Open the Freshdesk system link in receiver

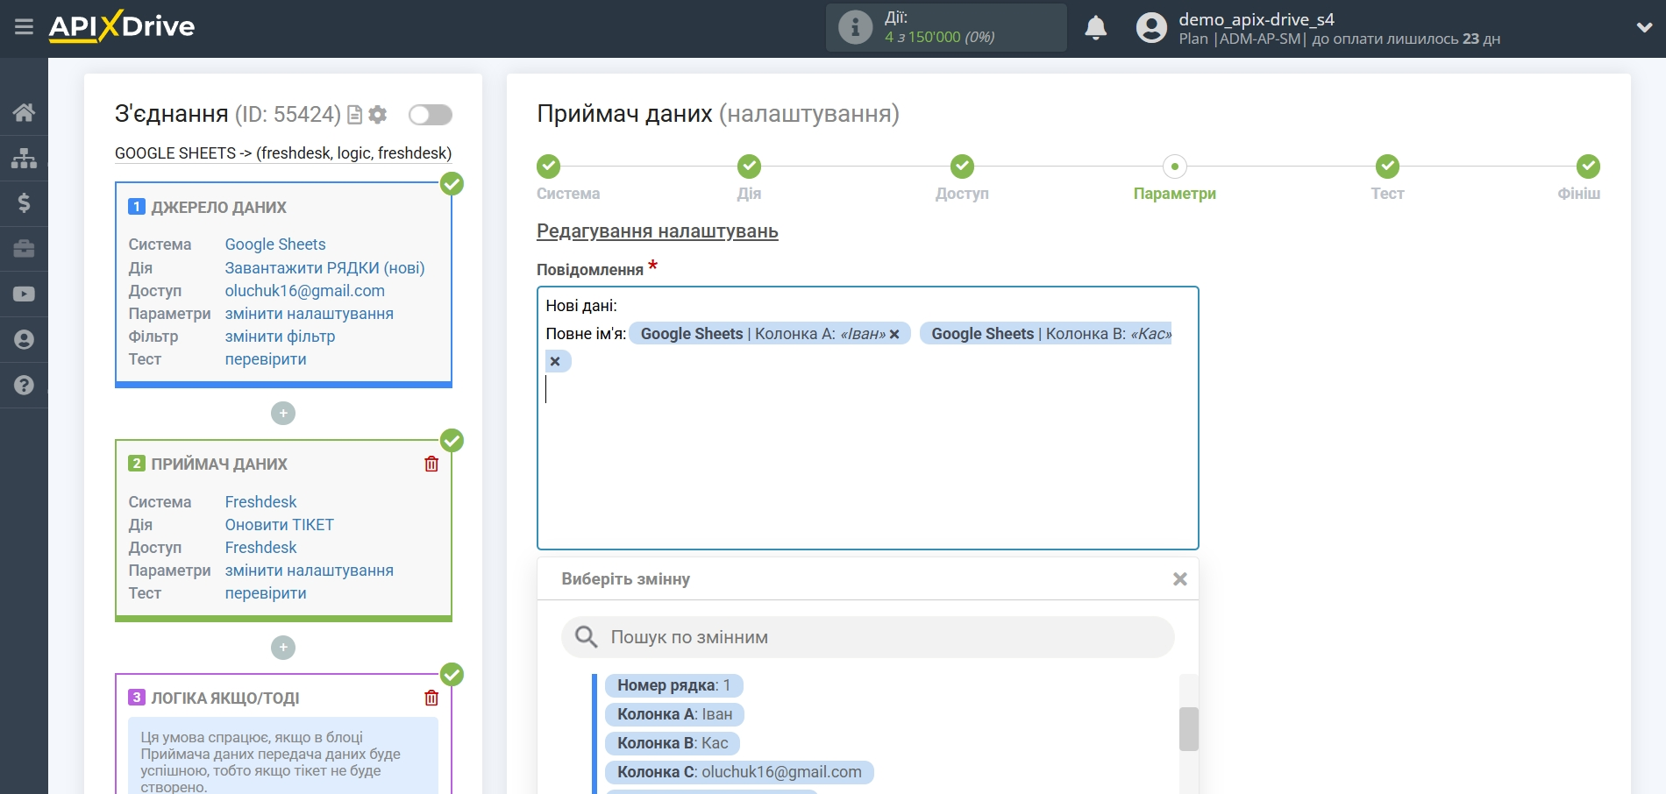pyautogui.click(x=260, y=502)
